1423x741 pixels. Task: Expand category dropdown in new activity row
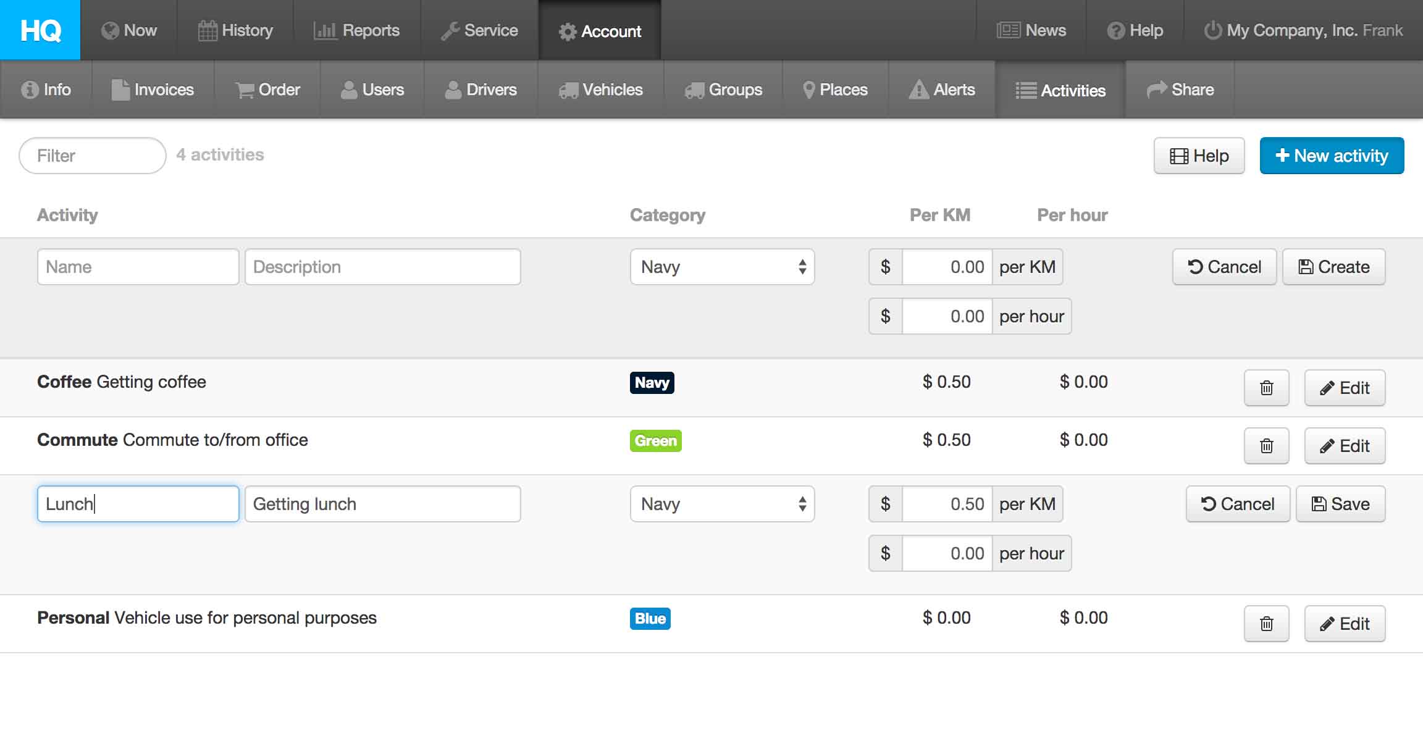[722, 267]
